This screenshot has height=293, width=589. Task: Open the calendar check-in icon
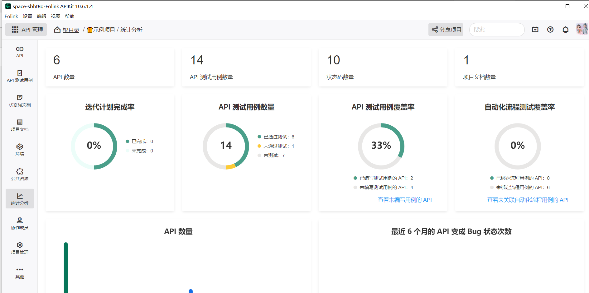point(535,30)
